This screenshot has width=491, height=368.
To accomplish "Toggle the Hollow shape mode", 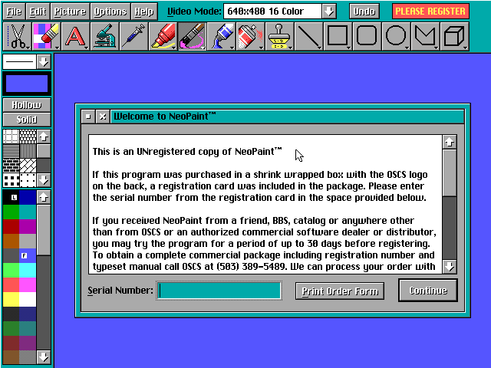I will (27, 105).
